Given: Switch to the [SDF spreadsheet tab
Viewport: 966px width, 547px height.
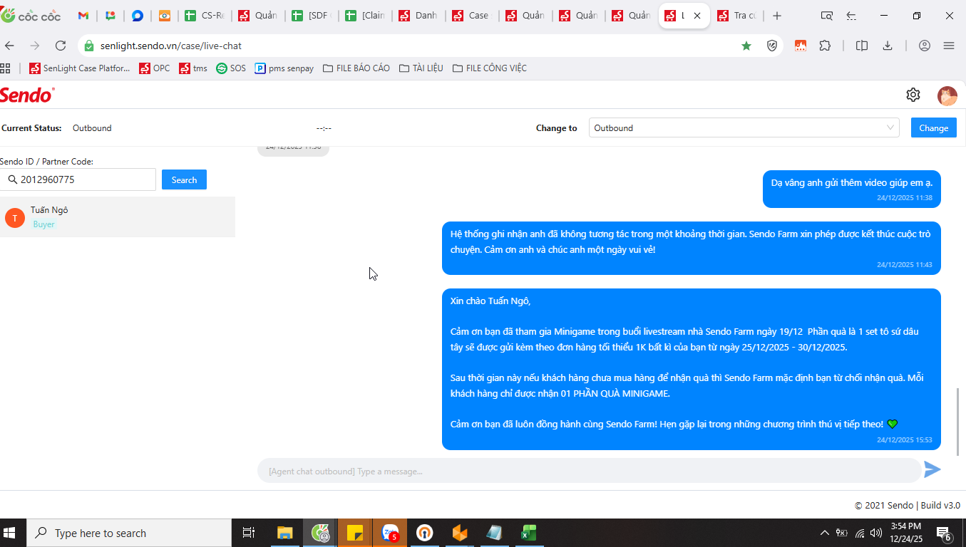Looking at the screenshot, I should pyautogui.click(x=313, y=16).
